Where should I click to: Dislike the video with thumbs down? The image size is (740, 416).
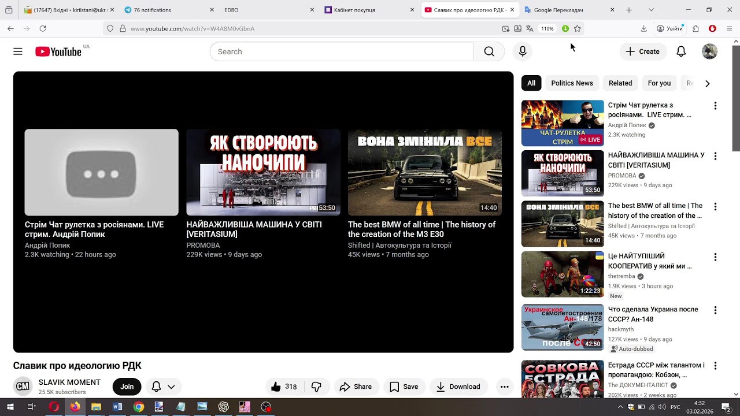(x=316, y=387)
